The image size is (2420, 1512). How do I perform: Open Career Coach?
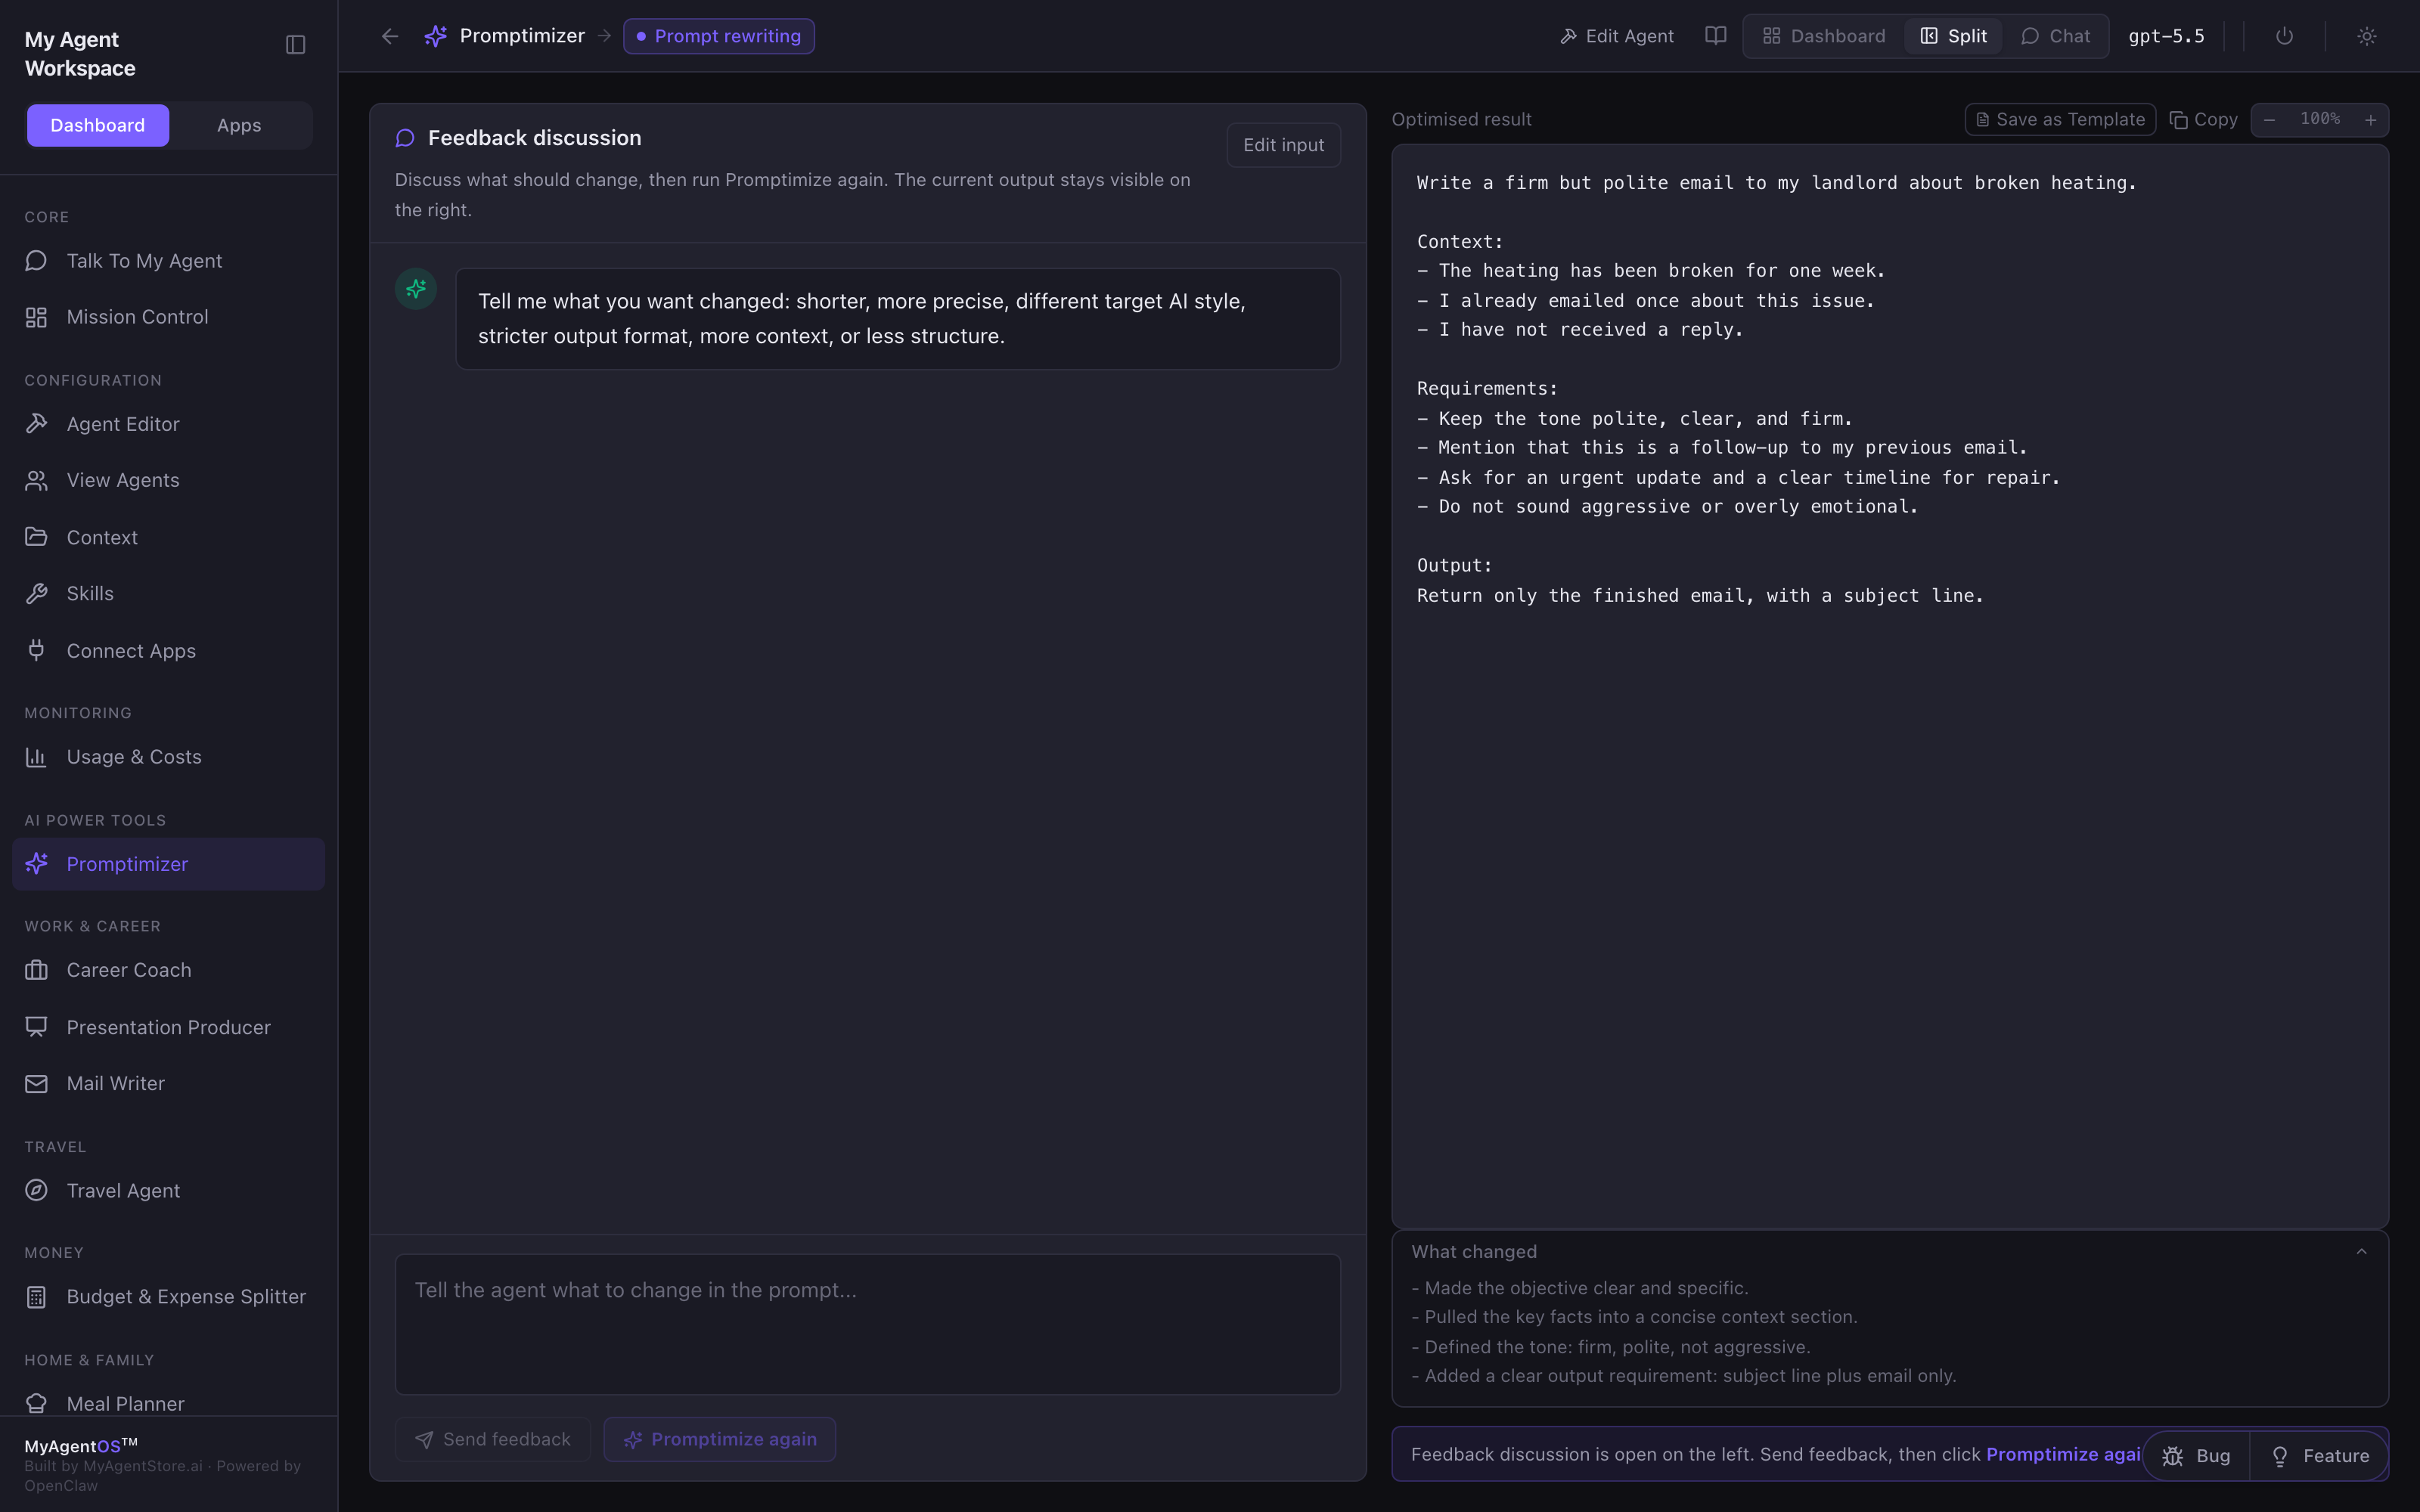(x=168, y=970)
